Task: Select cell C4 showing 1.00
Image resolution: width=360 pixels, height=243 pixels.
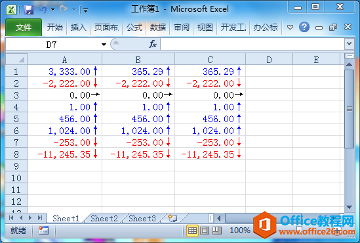Action: point(210,107)
